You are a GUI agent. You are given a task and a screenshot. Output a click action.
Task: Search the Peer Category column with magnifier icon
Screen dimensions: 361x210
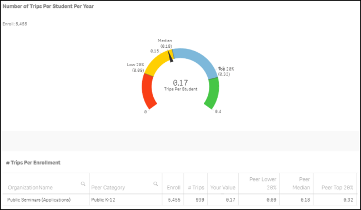tap(156, 184)
